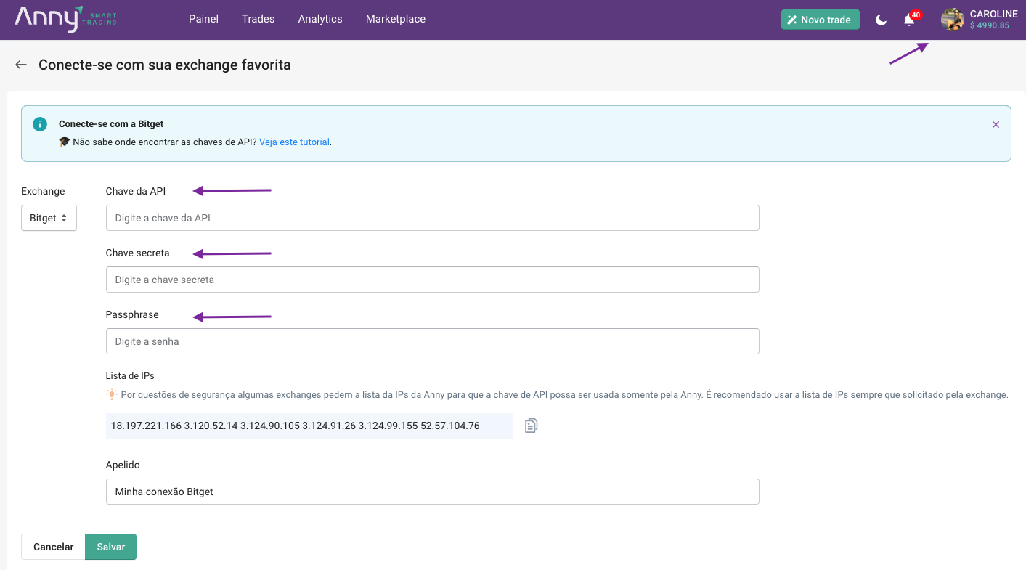Save the connection with Salvar

[x=111, y=547]
